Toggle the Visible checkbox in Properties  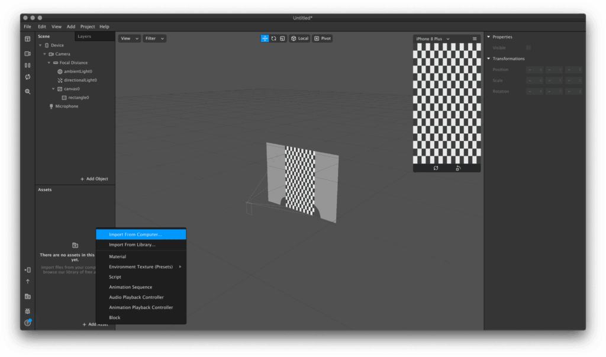point(528,47)
